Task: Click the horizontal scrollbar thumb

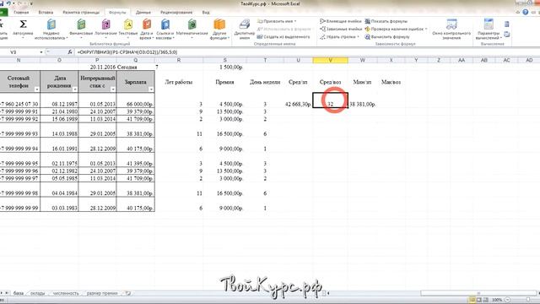Action: [478, 293]
